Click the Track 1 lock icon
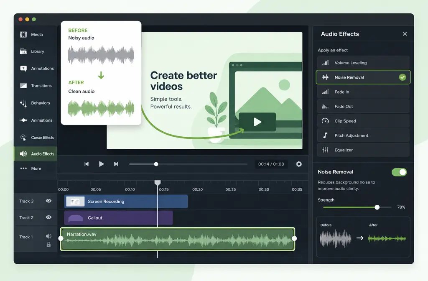This screenshot has height=281, width=428. 48,245
